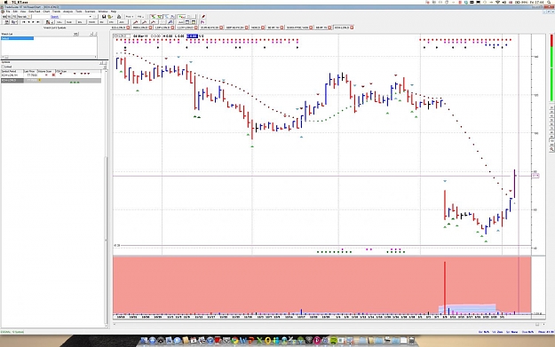The image size is (555, 347).
Task: Click the padlock icon in the toolbar
Action: [x=119, y=17]
